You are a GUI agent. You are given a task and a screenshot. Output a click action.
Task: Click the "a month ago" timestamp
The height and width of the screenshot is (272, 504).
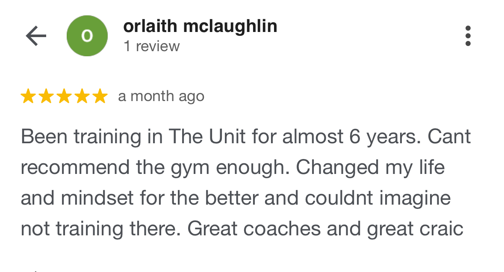[x=161, y=96]
